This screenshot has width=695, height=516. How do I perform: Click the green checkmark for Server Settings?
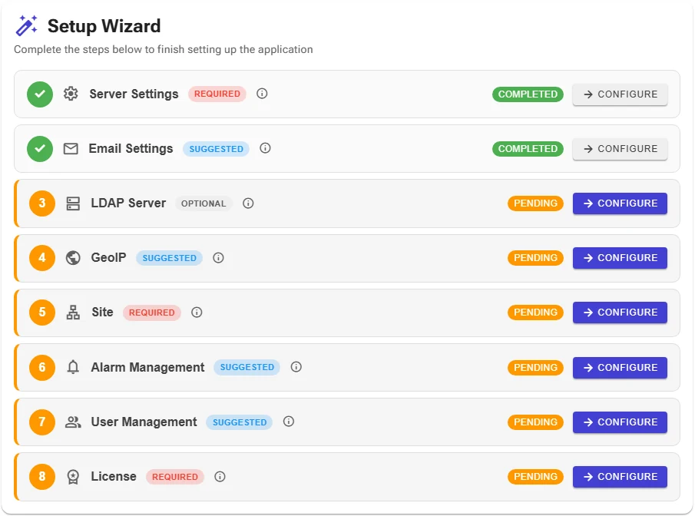click(x=40, y=94)
